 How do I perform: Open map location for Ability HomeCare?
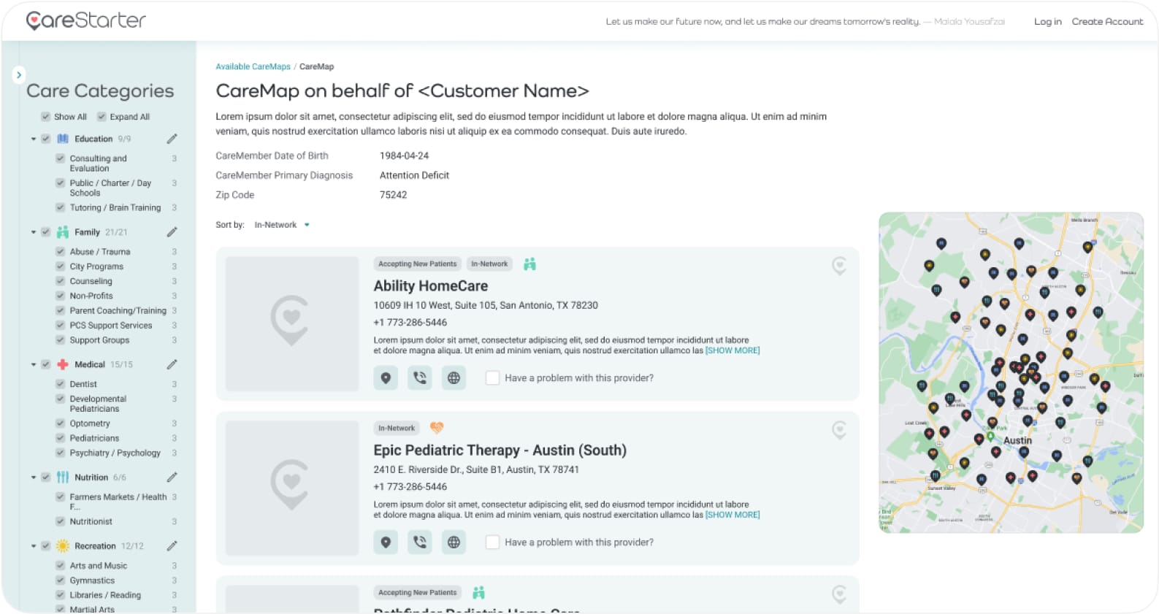pyautogui.click(x=386, y=378)
